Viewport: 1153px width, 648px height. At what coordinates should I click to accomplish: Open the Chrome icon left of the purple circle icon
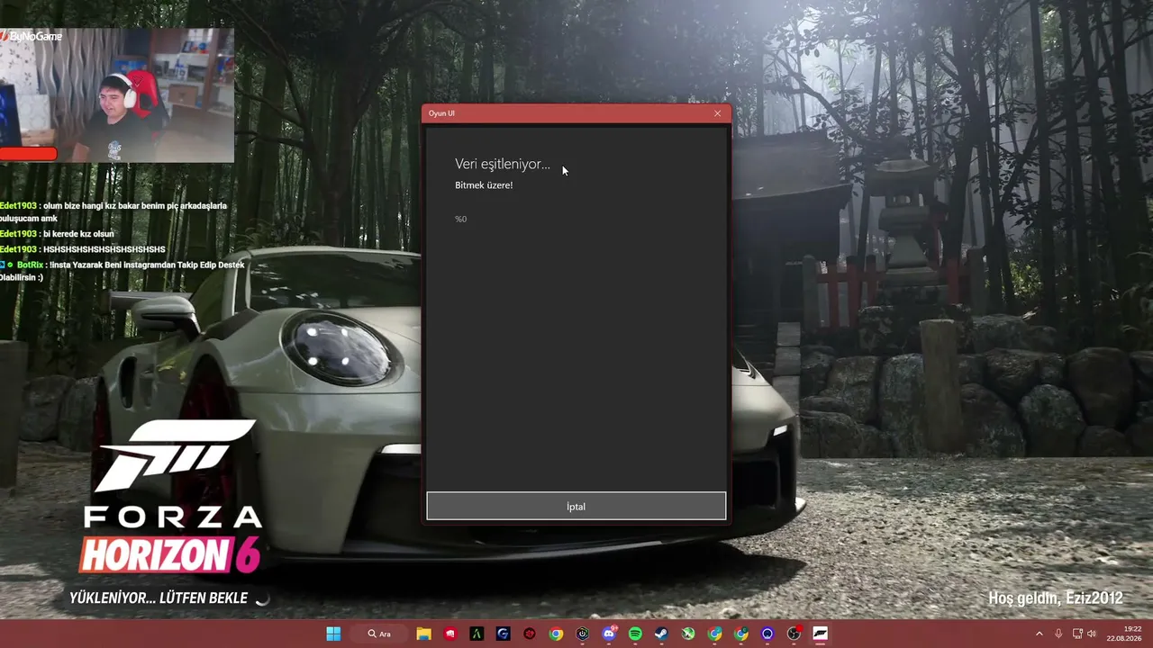(x=741, y=634)
